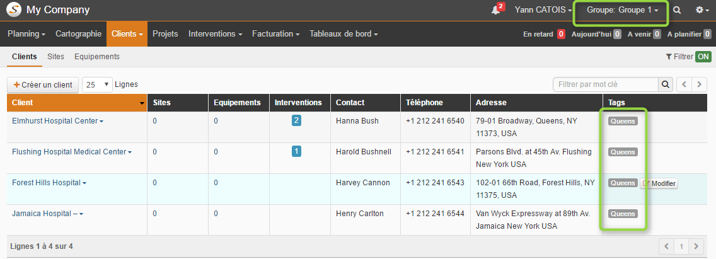Click contact name Harold Bushnell

tap(364, 152)
